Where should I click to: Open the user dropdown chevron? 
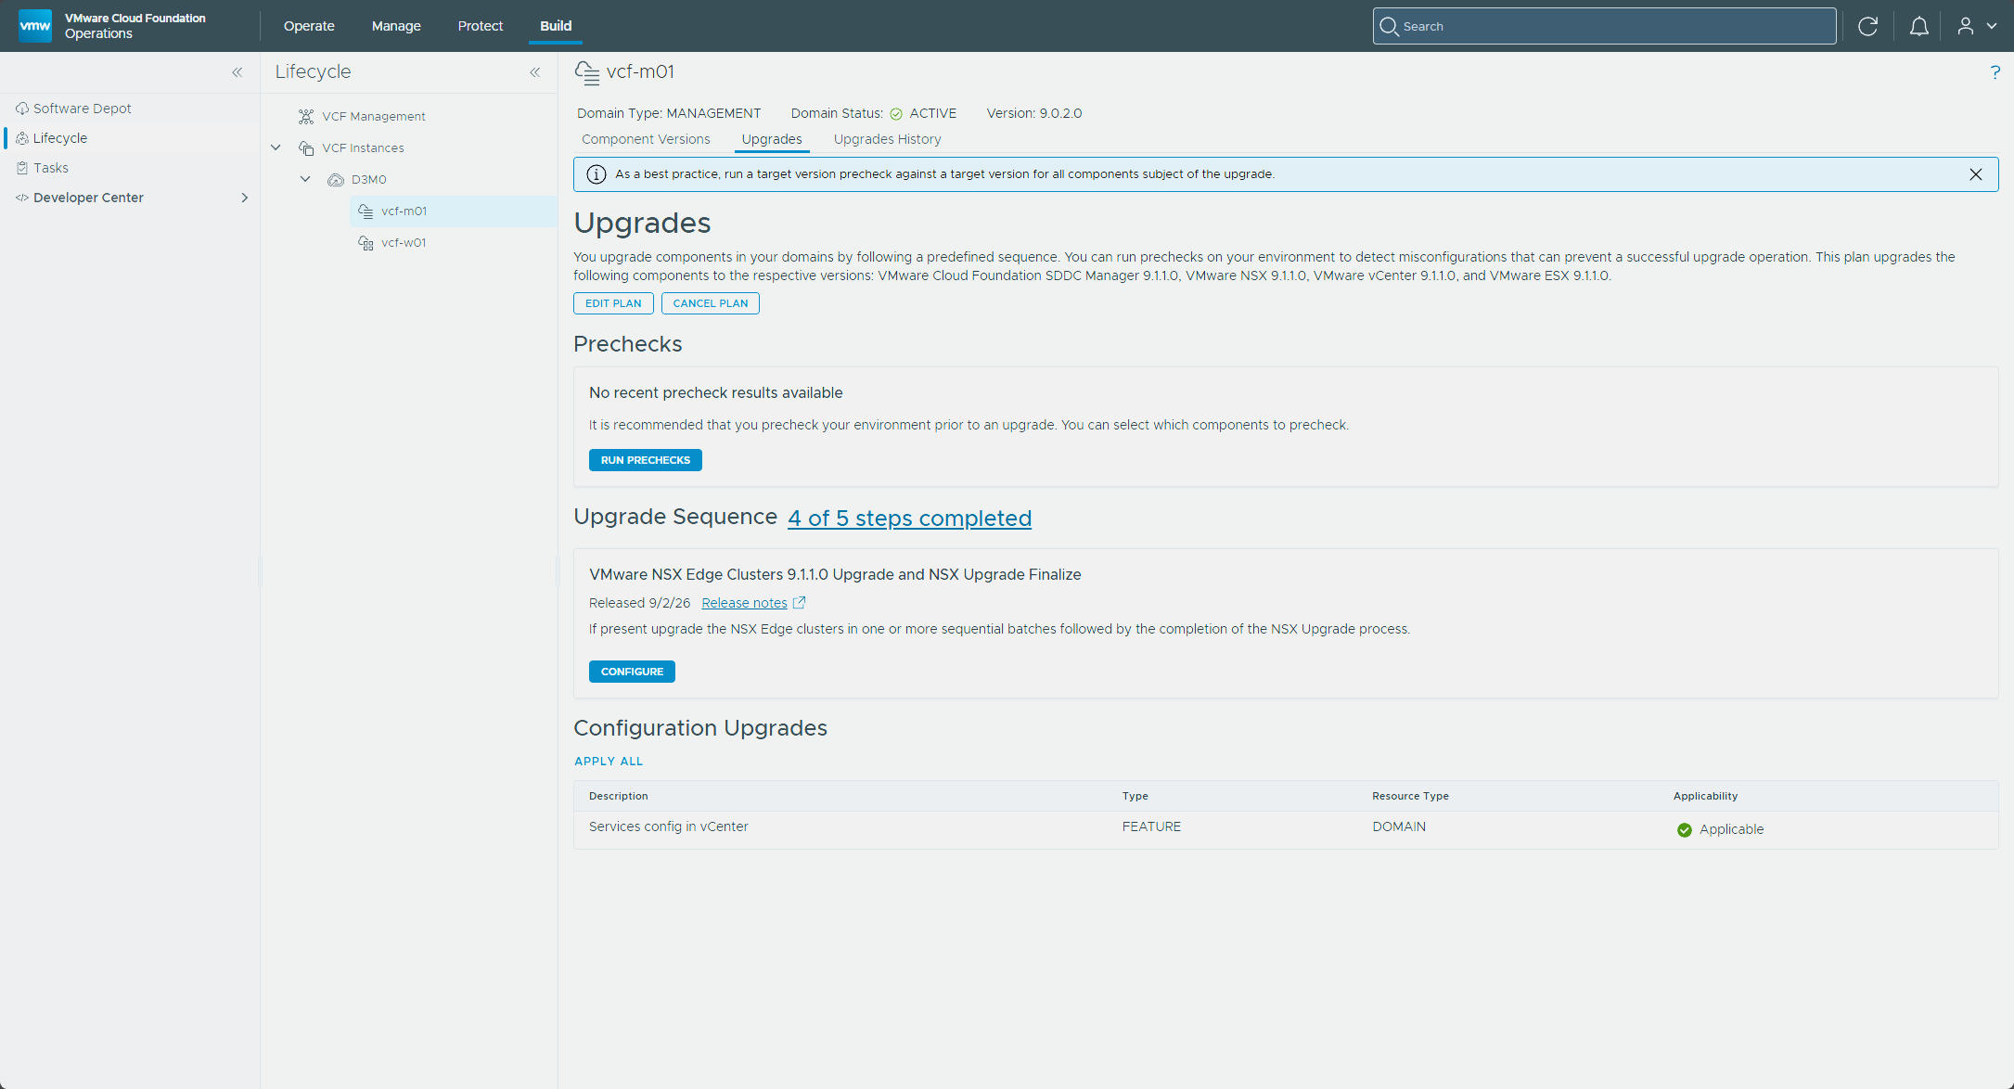point(1992,26)
